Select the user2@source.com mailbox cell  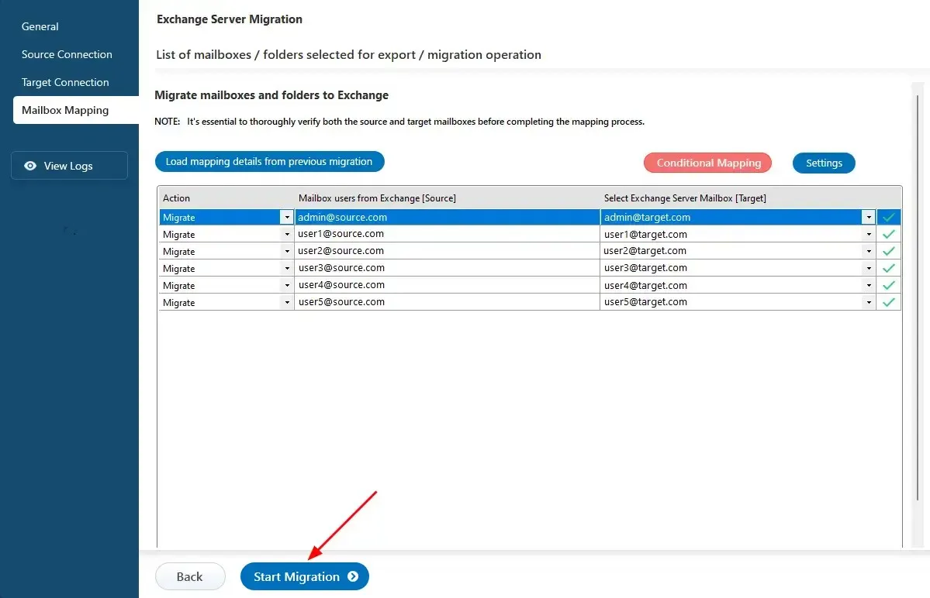tap(448, 251)
